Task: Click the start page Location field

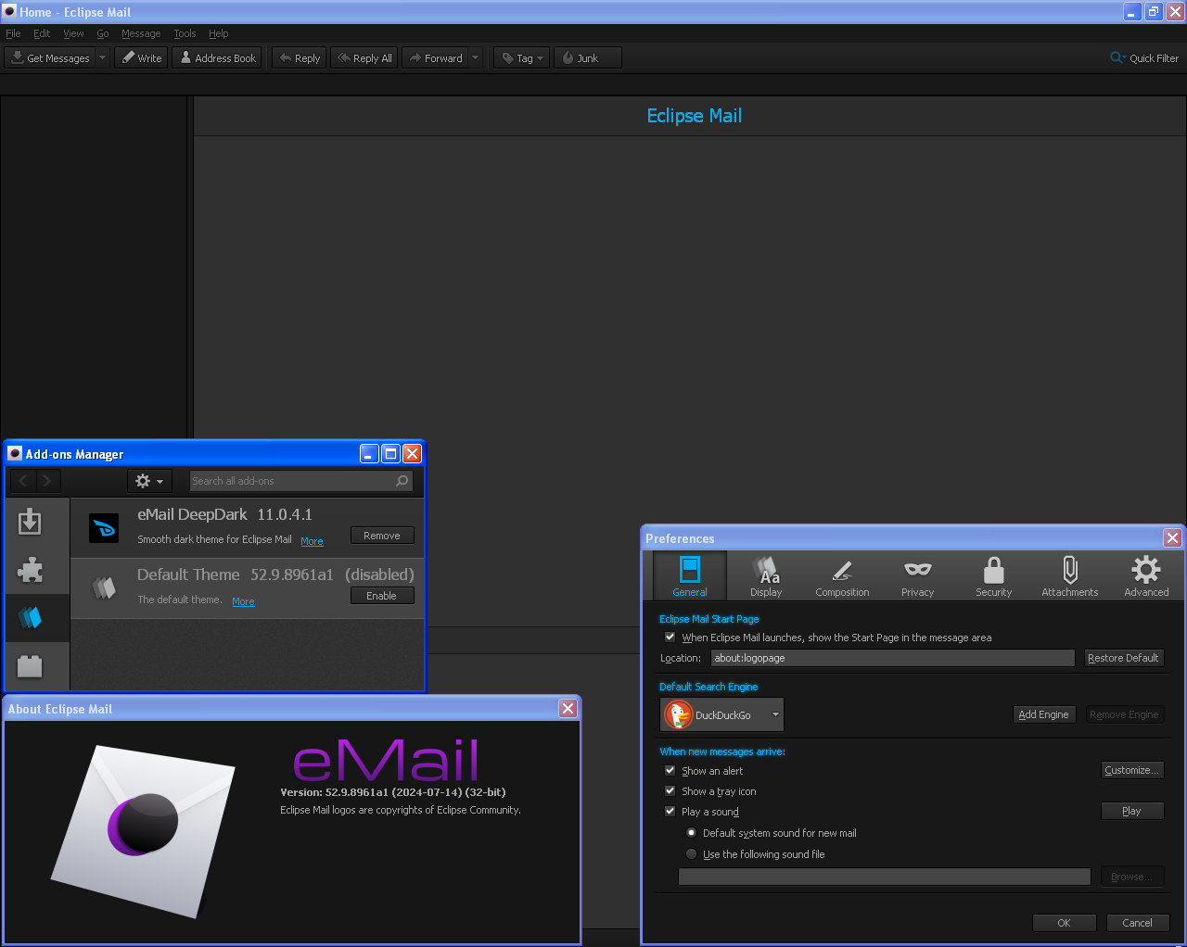Action: [893, 658]
